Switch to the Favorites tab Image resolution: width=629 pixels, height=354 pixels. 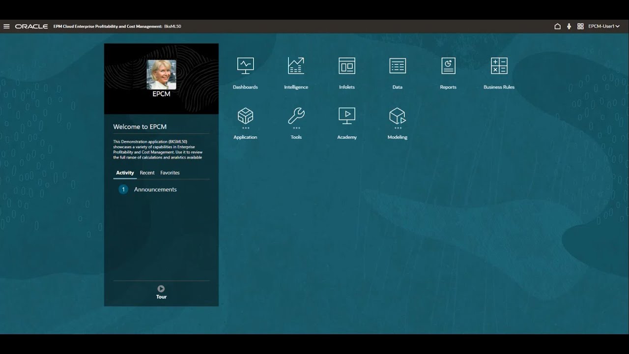click(170, 173)
